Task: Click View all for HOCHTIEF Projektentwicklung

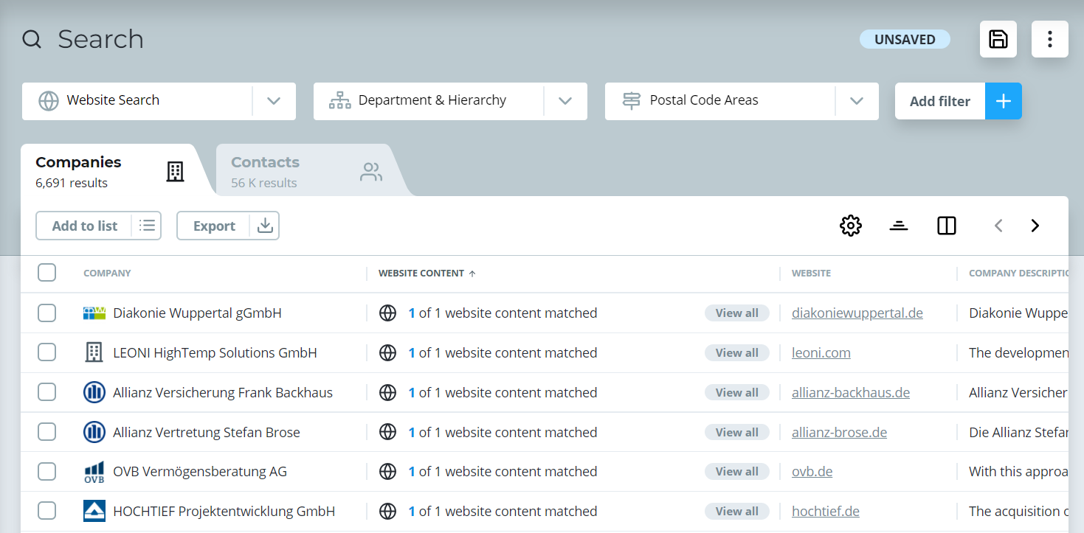Action: 737,511
